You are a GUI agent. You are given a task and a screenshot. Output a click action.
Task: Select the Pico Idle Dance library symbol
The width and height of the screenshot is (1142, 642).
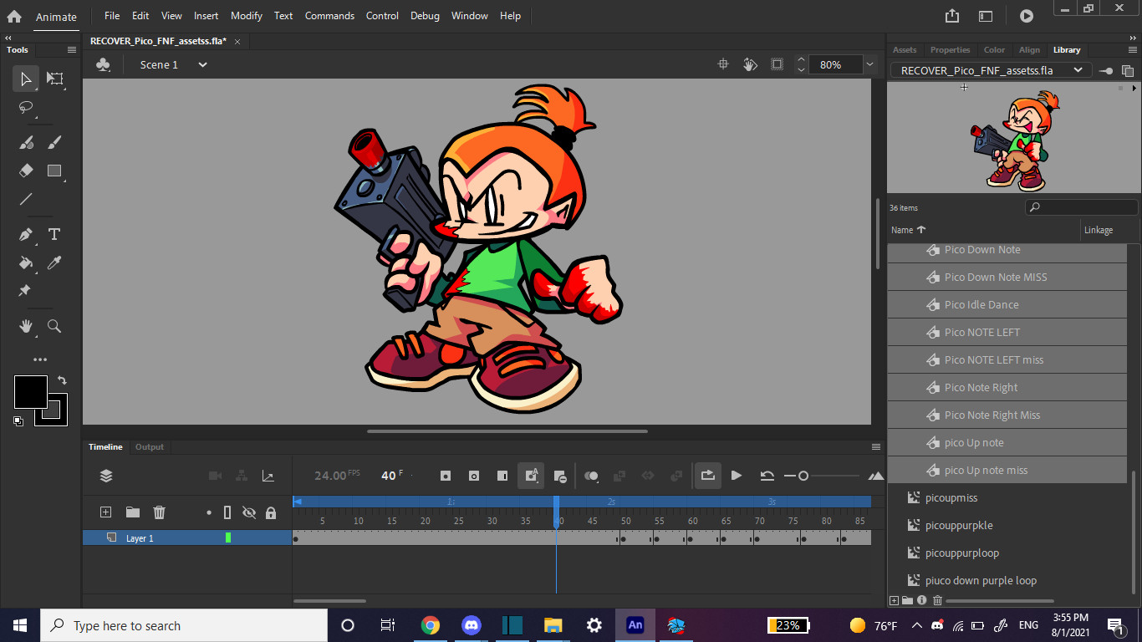[981, 304]
